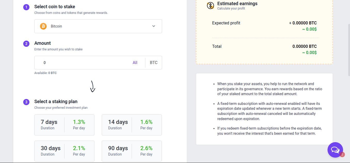Choose the 30 days staking plan

tap(64, 151)
